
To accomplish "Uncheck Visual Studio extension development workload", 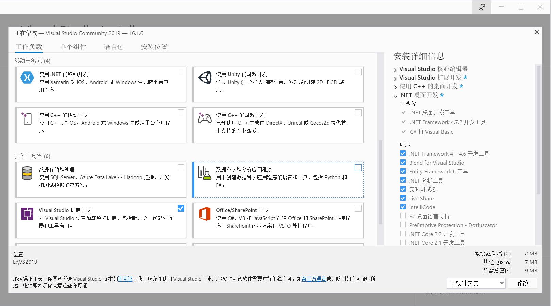I will tap(181, 208).
